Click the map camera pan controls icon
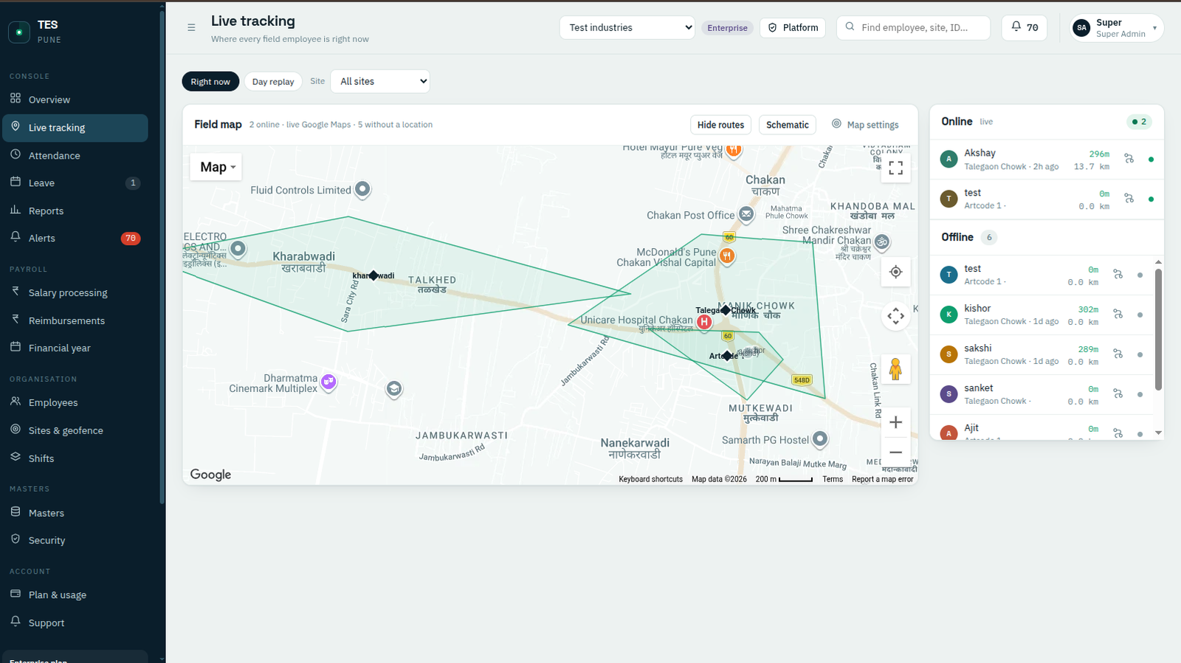 coord(895,316)
